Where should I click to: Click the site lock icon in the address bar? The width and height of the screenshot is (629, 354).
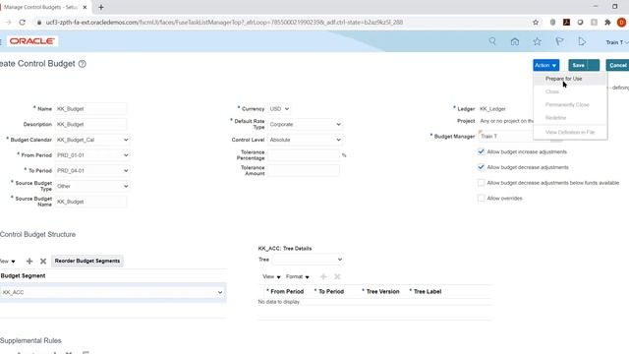[x=39, y=23]
